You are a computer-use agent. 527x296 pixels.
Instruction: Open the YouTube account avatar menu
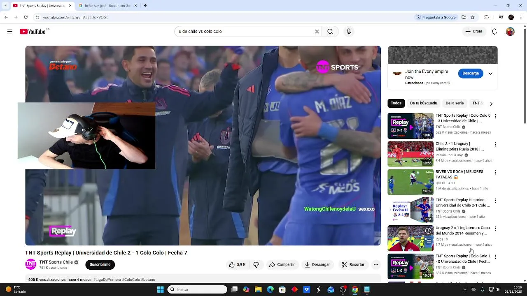coord(510,32)
